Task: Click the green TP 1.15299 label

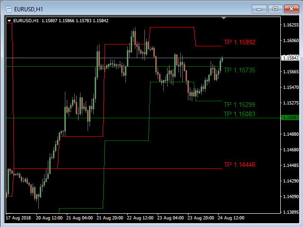Action: pos(239,105)
